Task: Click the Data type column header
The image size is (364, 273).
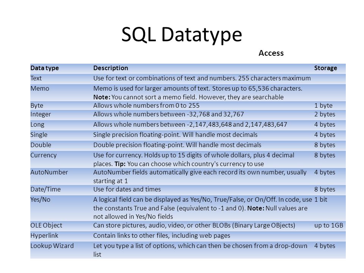Action: (x=45, y=68)
